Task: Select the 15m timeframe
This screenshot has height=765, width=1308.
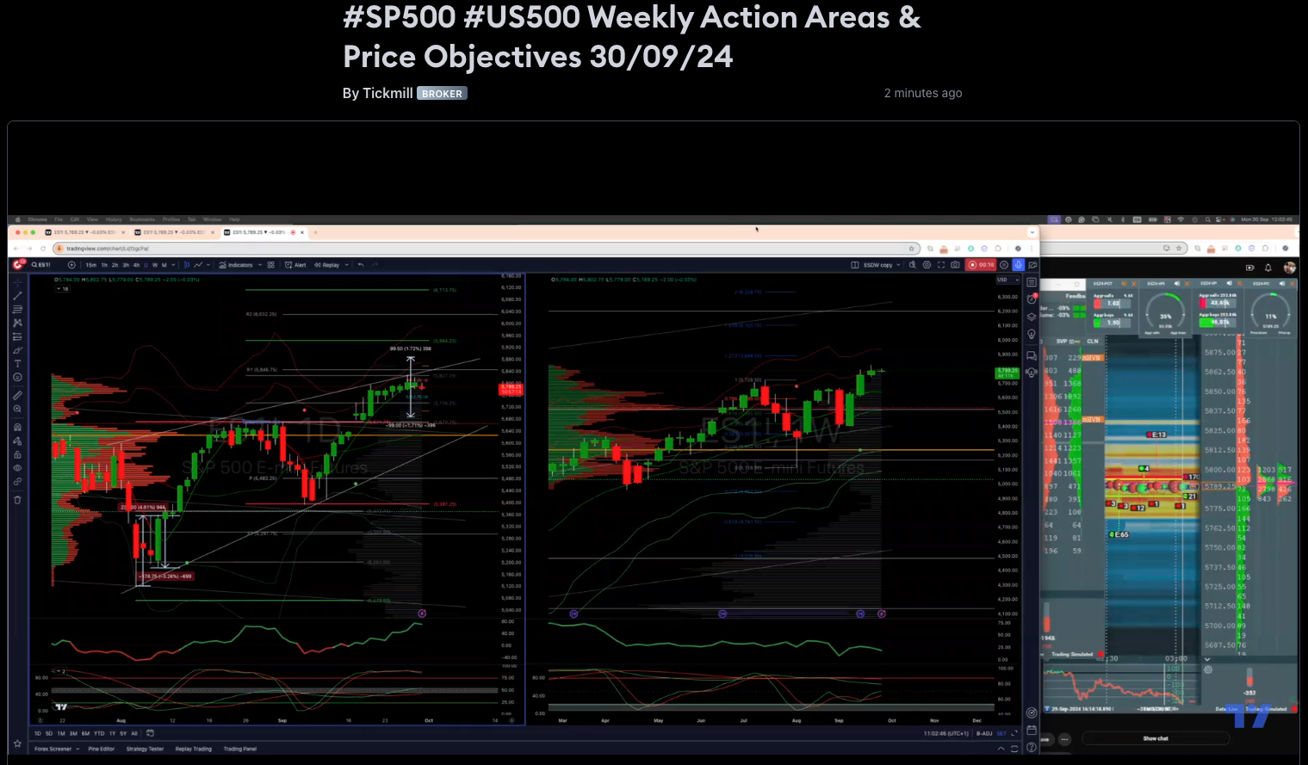Action: (x=90, y=265)
